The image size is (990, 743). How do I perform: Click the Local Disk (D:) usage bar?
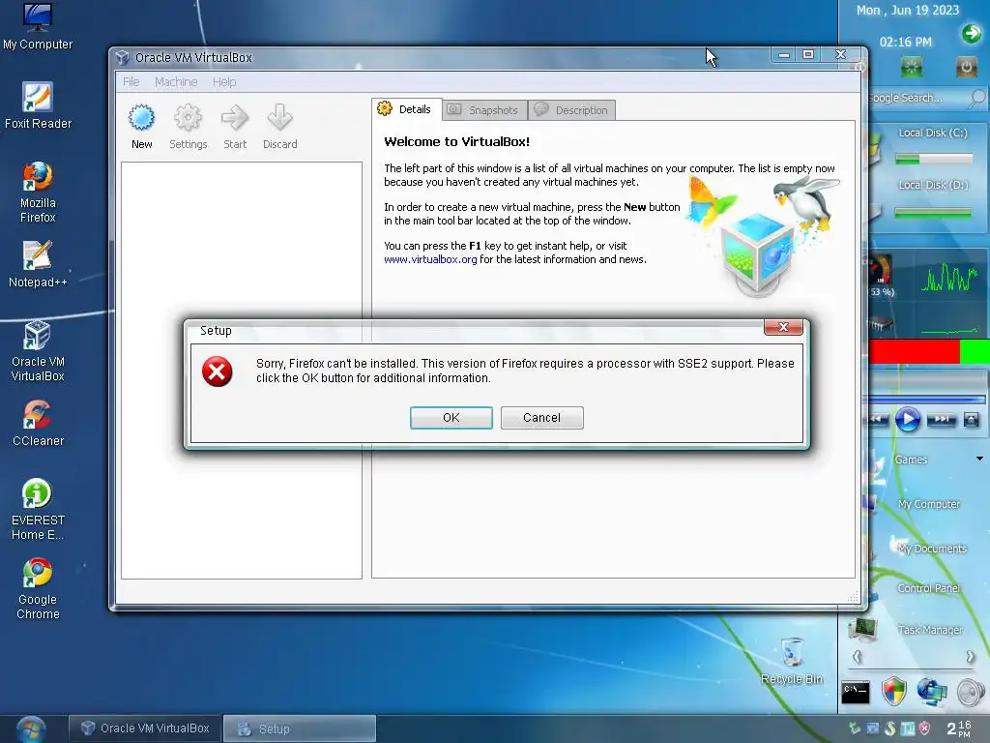pos(933,213)
